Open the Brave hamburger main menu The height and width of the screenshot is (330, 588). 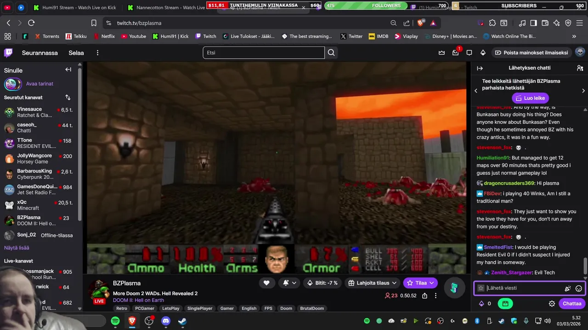[x=580, y=23]
